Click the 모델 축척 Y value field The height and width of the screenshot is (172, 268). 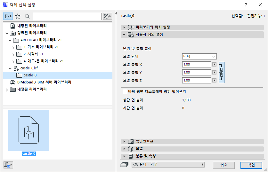click(x=196, y=72)
